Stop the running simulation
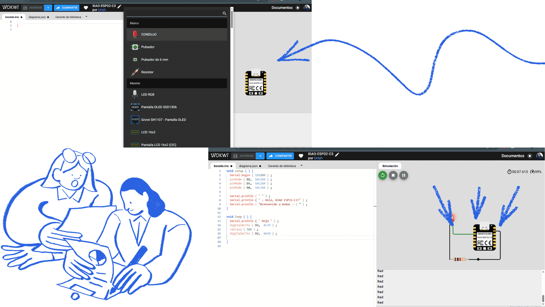Image resolution: width=545 pixels, height=307 pixels. [393, 175]
